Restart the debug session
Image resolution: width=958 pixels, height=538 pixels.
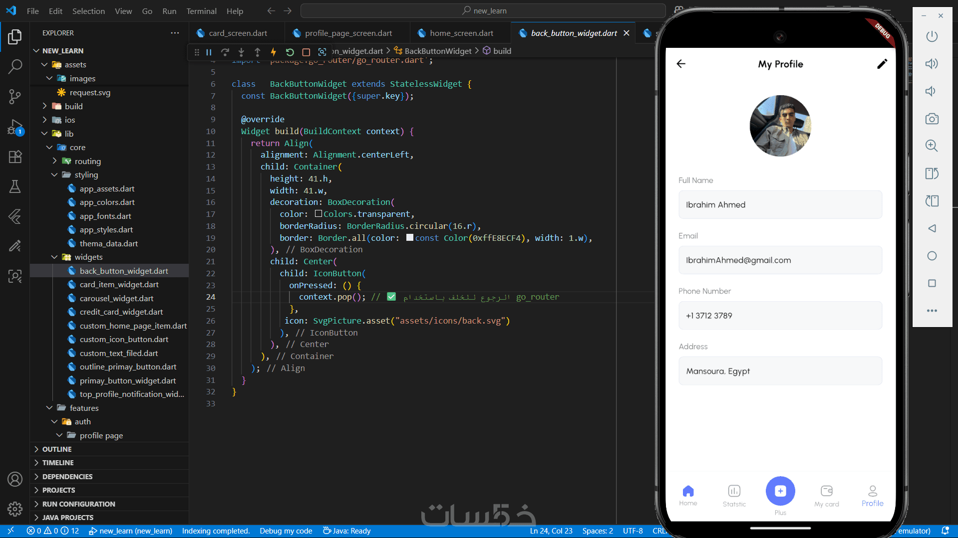(290, 52)
